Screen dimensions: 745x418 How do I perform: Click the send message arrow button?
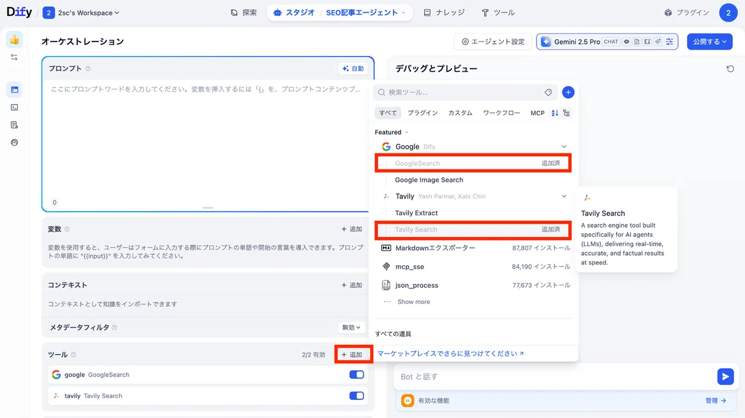[725, 376]
